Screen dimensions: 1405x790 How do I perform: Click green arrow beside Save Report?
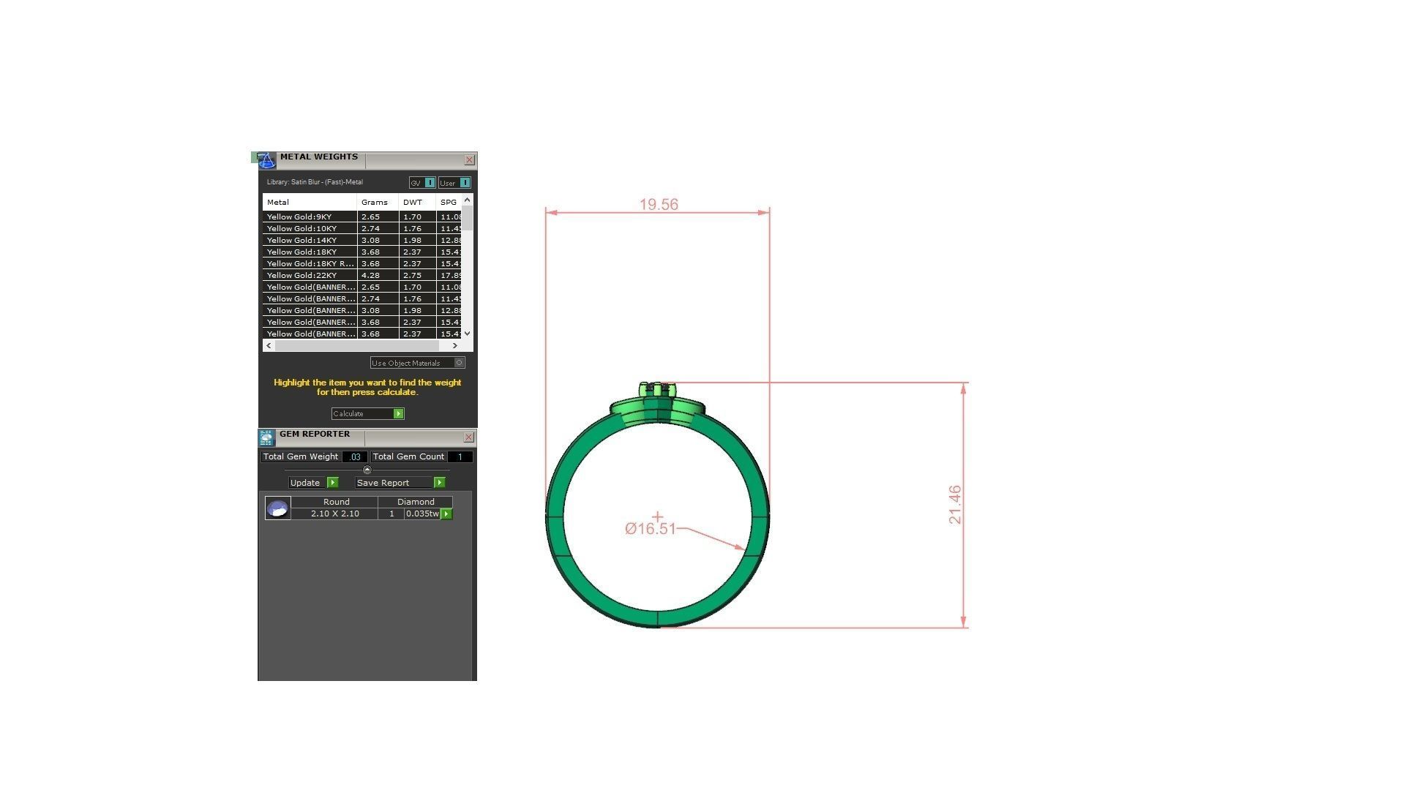[439, 483]
